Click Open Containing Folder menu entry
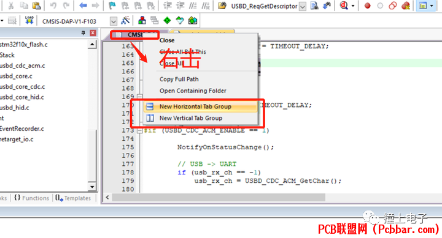The image size is (442, 238). coord(193,91)
